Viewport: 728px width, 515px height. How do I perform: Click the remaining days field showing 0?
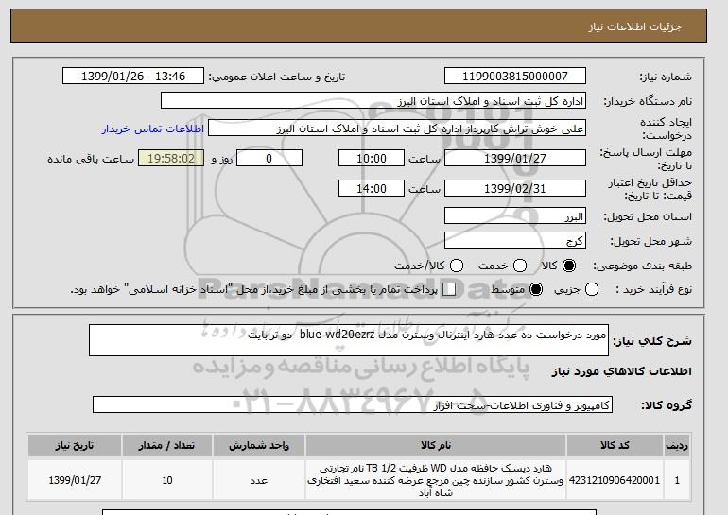(x=269, y=158)
